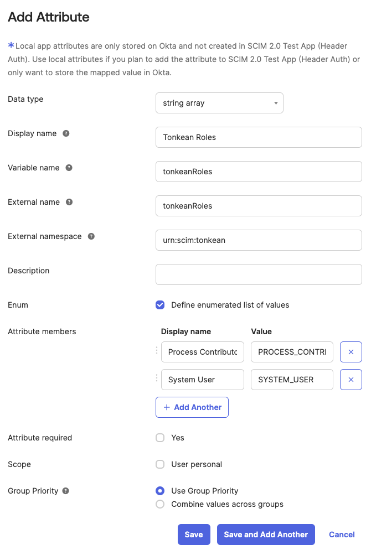366x555 pixels.
Task: Remove the System User attribute member
Action: (351, 380)
